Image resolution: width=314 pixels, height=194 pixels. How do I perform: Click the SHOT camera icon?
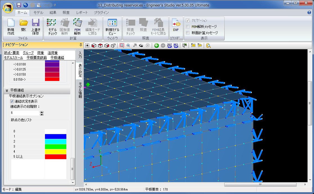point(170,46)
